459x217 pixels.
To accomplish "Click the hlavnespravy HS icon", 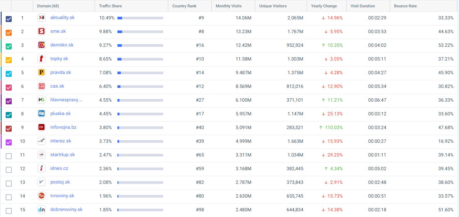I will point(41,100).
